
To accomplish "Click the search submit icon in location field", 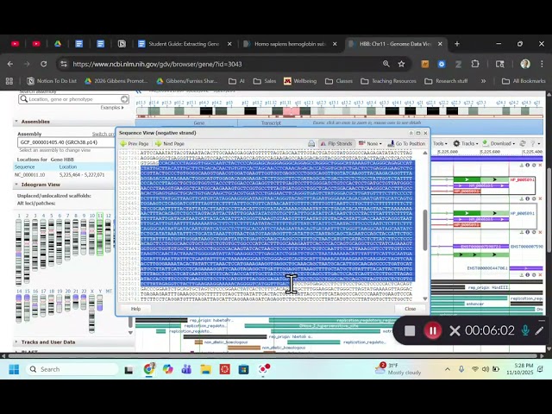I will (124, 99).
